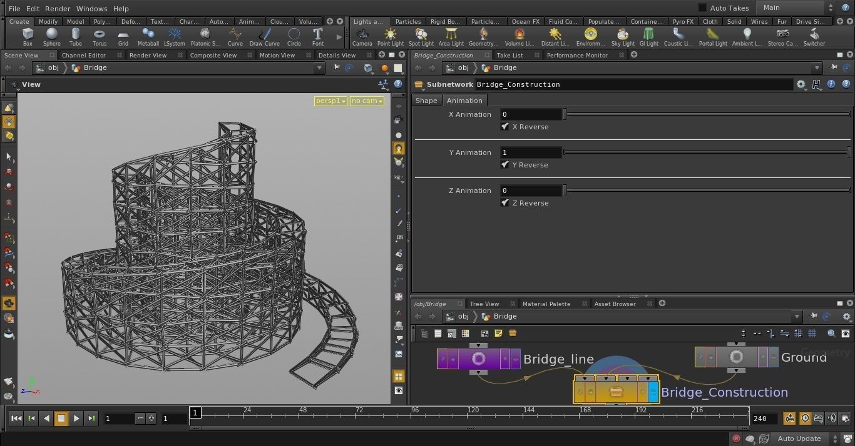Switch to the Render View tab
Viewport: 855px width, 446px height.
point(148,55)
